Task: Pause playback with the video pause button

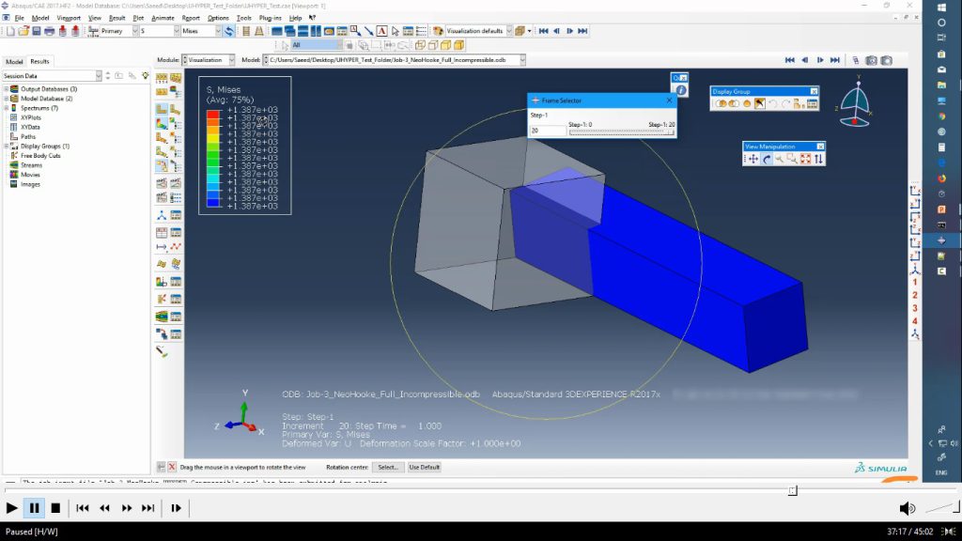Action: click(x=33, y=508)
